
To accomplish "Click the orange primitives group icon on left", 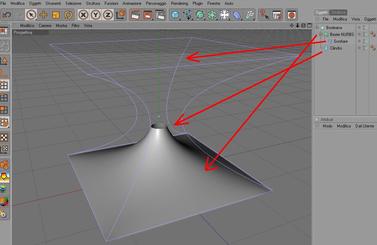I will 4,165.
